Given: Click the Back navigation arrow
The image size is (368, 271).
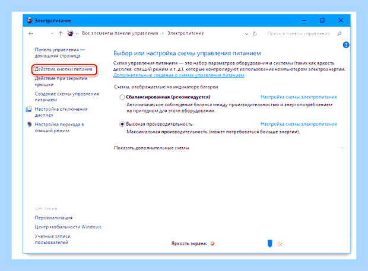Looking at the screenshot, I should (31, 34).
